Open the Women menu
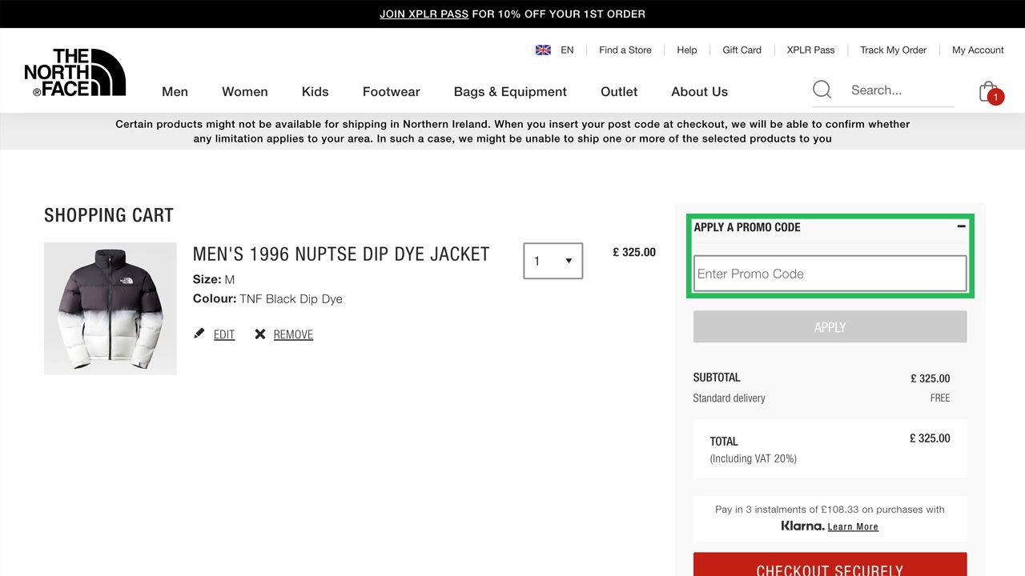1025x576 pixels. coord(245,91)
